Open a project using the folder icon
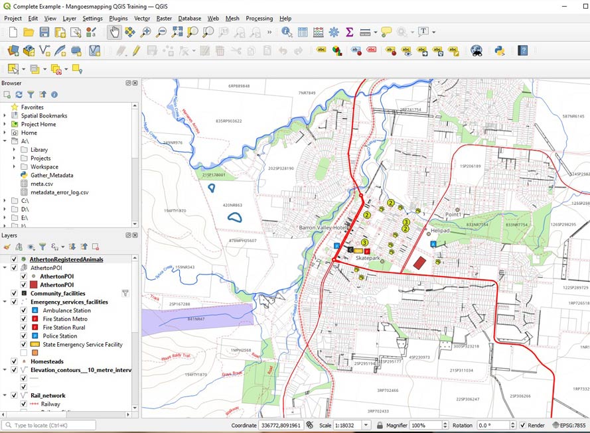This screenshot has width=590, height=433. point(29,32)
